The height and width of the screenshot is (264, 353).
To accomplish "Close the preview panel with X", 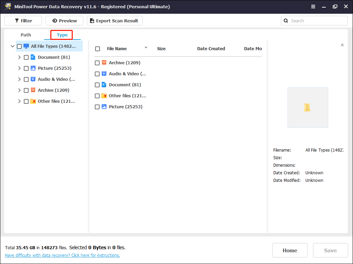I will (342, 45).
